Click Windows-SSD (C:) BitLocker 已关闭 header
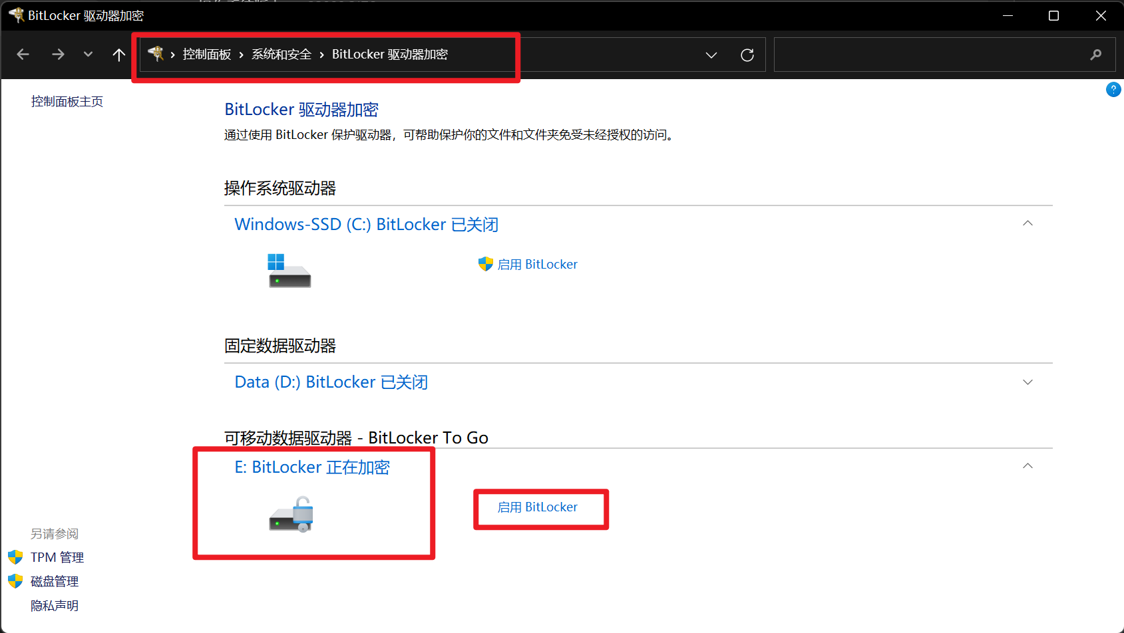1124x633 pixels. point(367,225)
